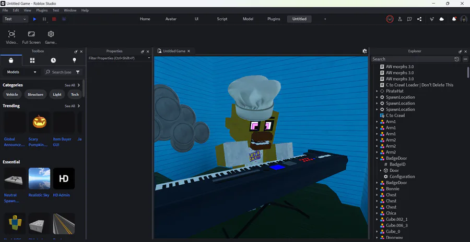Open the account avatar beside the bell

pyautogui.click(x=464, y=19)
